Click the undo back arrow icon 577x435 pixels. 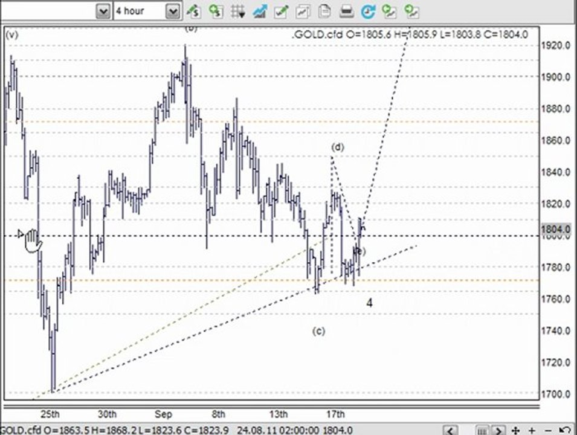click(564, 430)
